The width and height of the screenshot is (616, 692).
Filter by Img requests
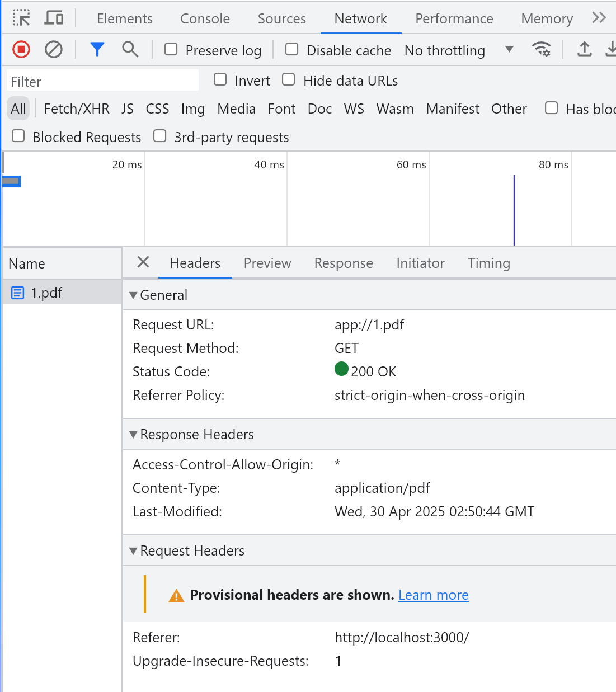193,109
